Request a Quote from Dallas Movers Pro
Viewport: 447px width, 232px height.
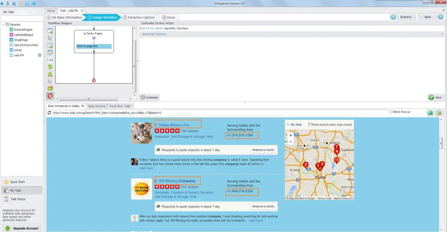click(263, 150)
